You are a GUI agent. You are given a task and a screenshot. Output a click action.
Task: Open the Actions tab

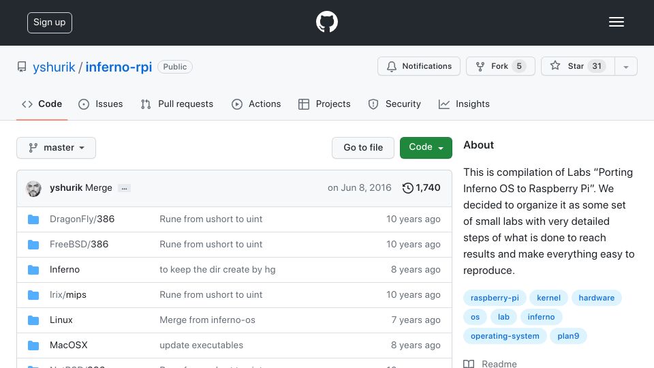pos(256,104)
